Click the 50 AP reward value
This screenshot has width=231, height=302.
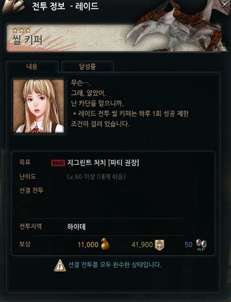pyautogui.click(x=189, y=245)
